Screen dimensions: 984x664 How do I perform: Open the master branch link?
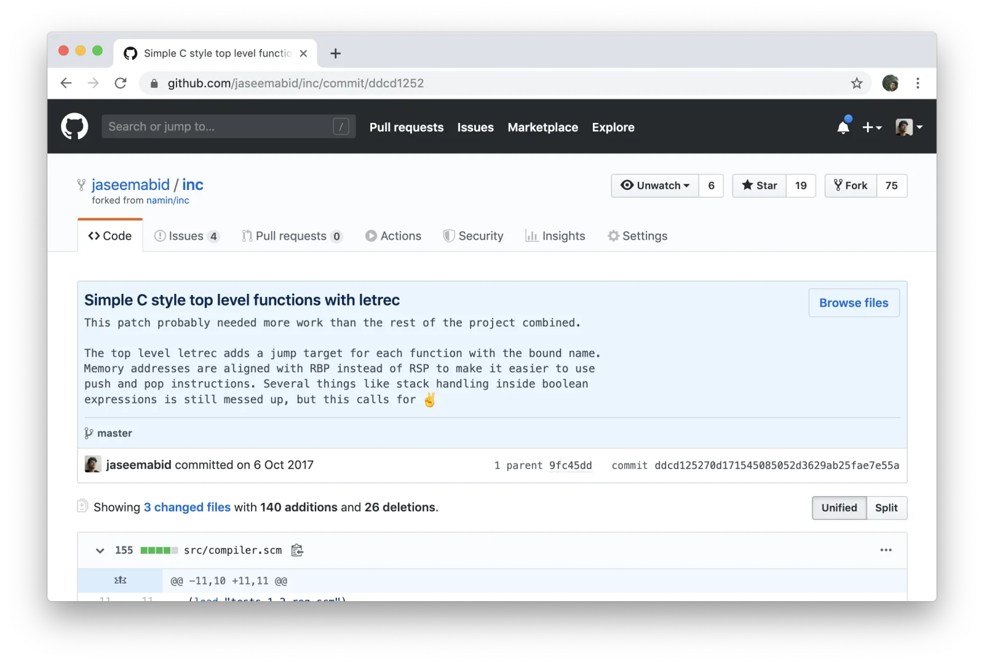tap(114, 433)
